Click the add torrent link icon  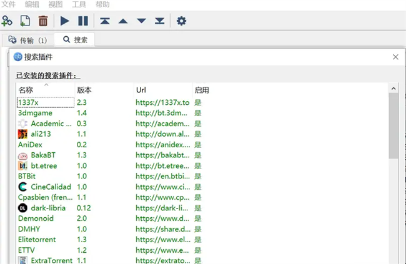coord(7,21)
